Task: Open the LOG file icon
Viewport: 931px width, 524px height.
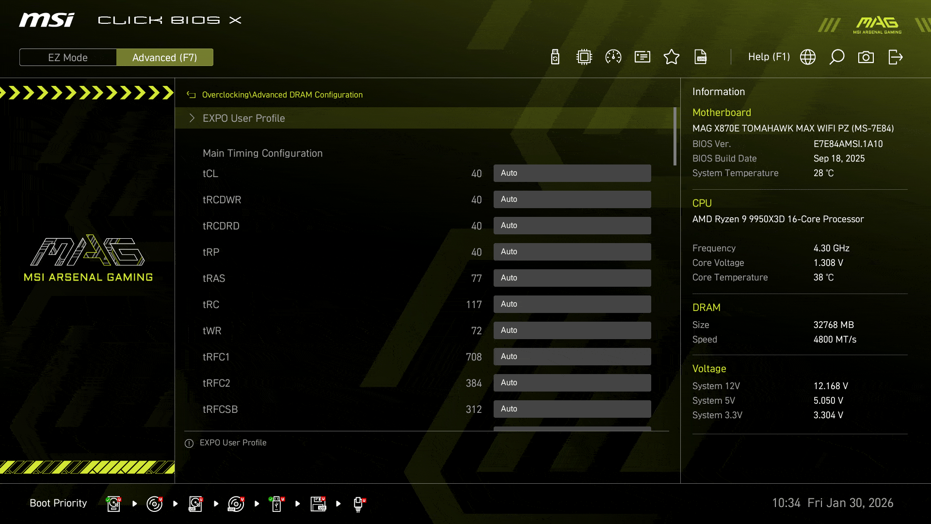Action: coord(701,57)
